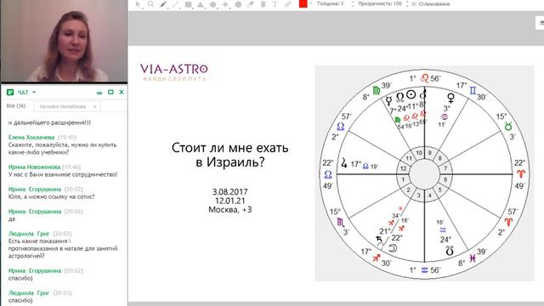Close the chat panel
Screen dimensions: 544x306
coord(122,93)
